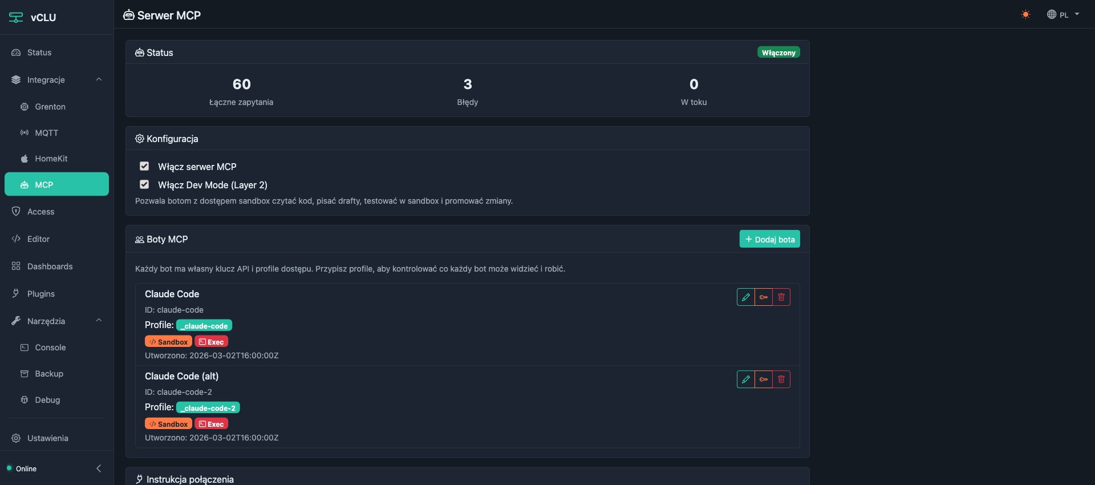Click the Online status indicator
This screenshot has height=485, width=1095.
(22, 468)
